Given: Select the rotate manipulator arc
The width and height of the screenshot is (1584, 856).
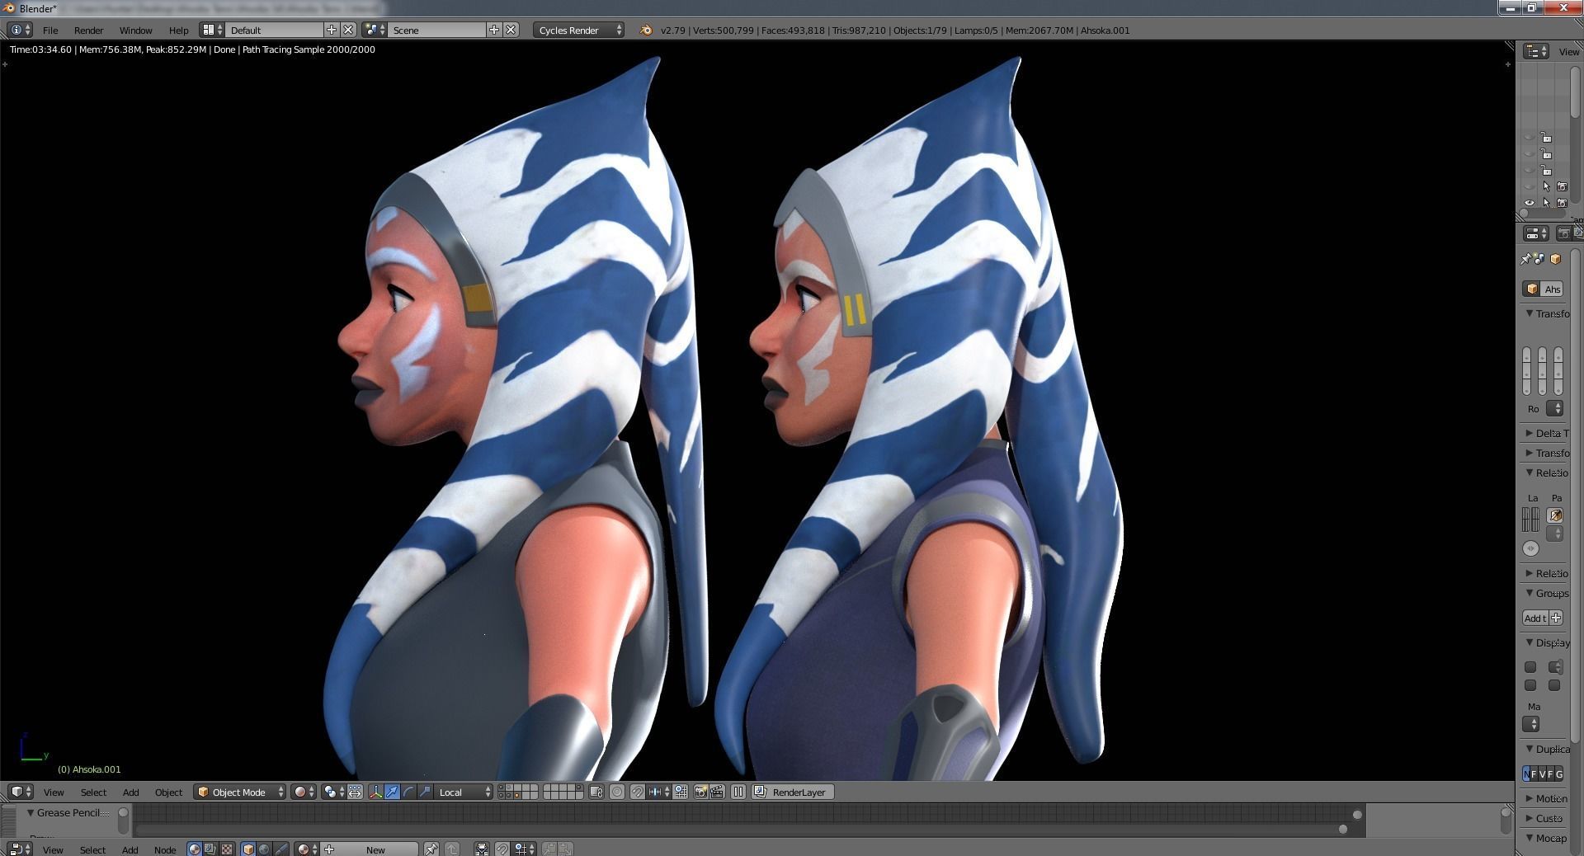Looking at the screenshot, I should click(408, 793).
